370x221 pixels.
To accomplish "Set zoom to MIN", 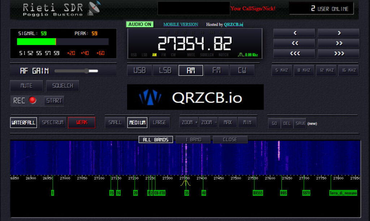I will [247, 122].
